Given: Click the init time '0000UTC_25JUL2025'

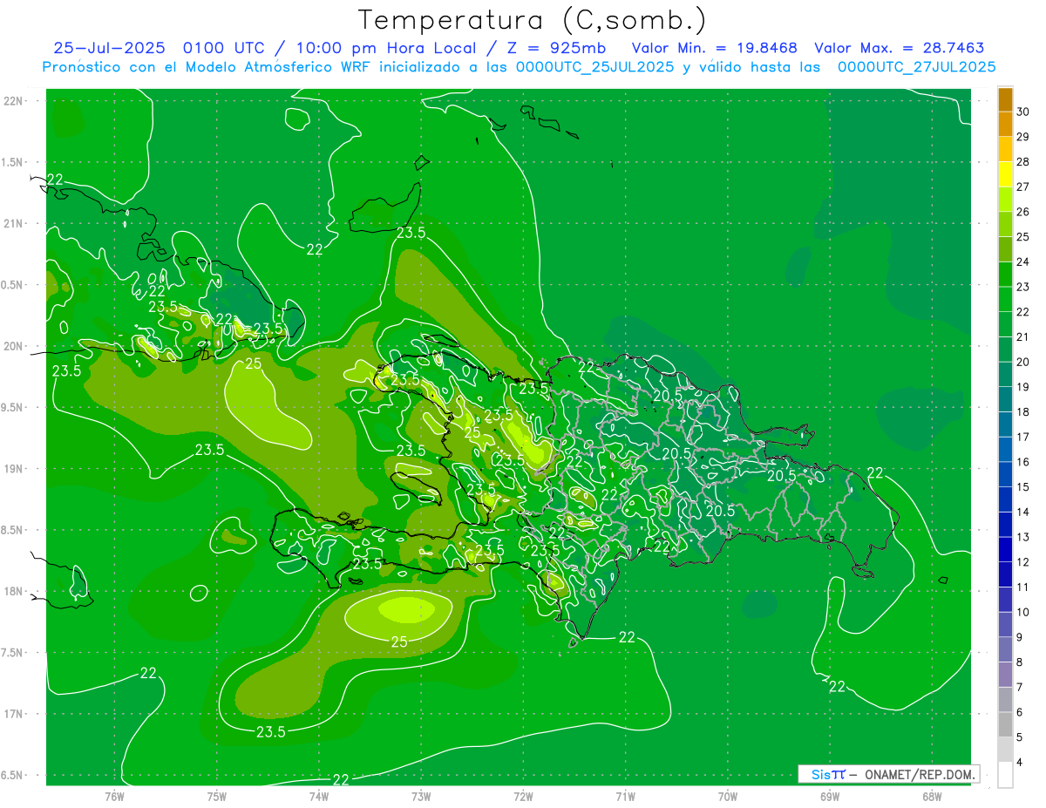Looking at the screenshot, I should pos(593,67).
